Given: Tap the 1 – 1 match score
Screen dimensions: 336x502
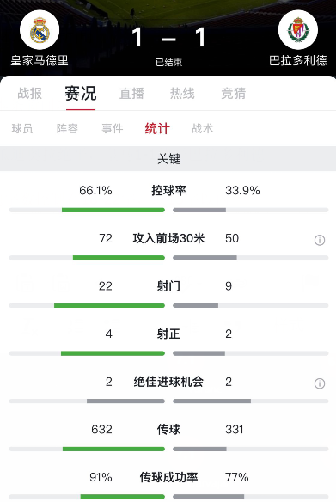Looking at the screenshot, I should (x=168, y=38).
